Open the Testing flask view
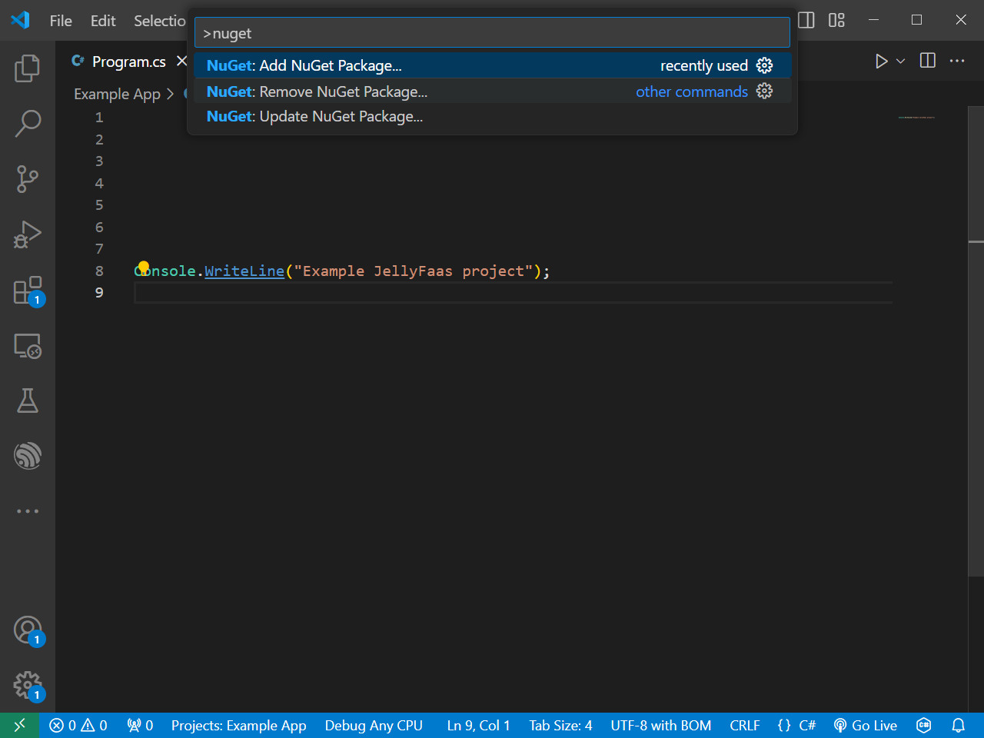 tap(28, 401)
